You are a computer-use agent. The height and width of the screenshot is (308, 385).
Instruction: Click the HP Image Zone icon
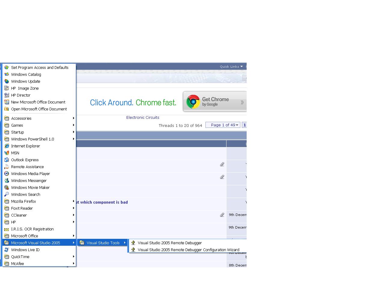7,88
